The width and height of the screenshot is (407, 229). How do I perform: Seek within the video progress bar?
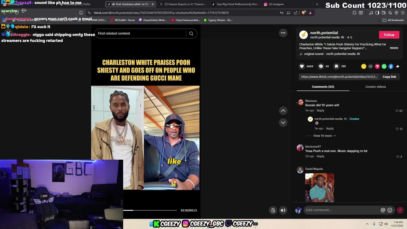[150, 210]
